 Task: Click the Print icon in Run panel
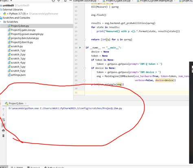3,131
